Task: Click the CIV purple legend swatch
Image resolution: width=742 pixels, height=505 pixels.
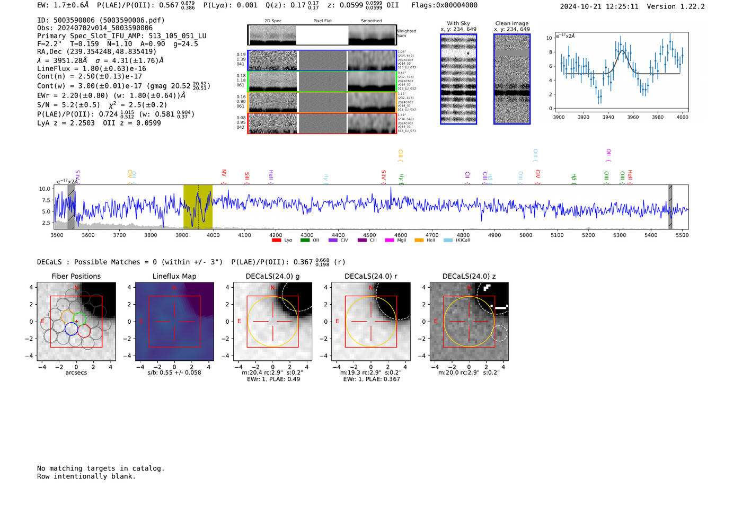Action: 333,241
